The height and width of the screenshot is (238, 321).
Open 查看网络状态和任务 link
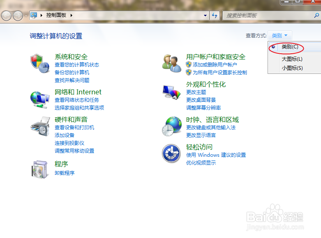tap(77, 100)
